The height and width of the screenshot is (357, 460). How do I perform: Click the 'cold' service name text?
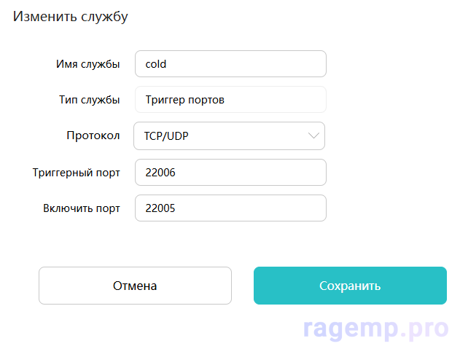point(156,63)
